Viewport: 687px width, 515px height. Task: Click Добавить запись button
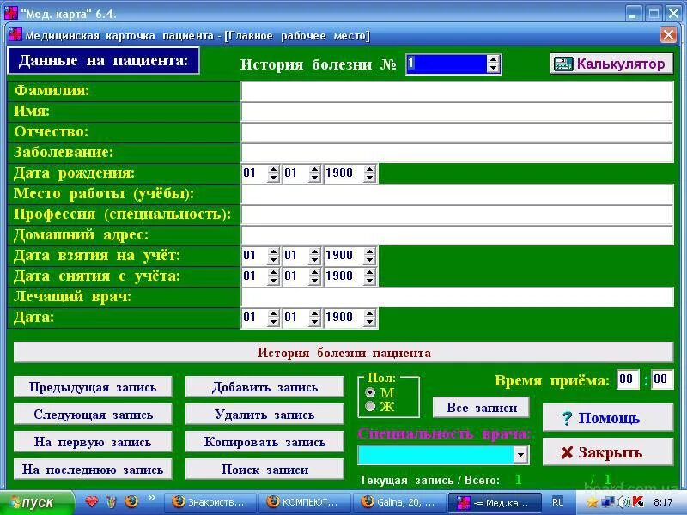pos(264,387)
